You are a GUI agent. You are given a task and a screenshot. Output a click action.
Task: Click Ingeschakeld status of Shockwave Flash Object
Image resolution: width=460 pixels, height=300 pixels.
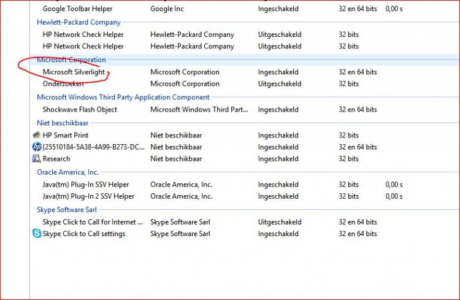coord(277,109)
